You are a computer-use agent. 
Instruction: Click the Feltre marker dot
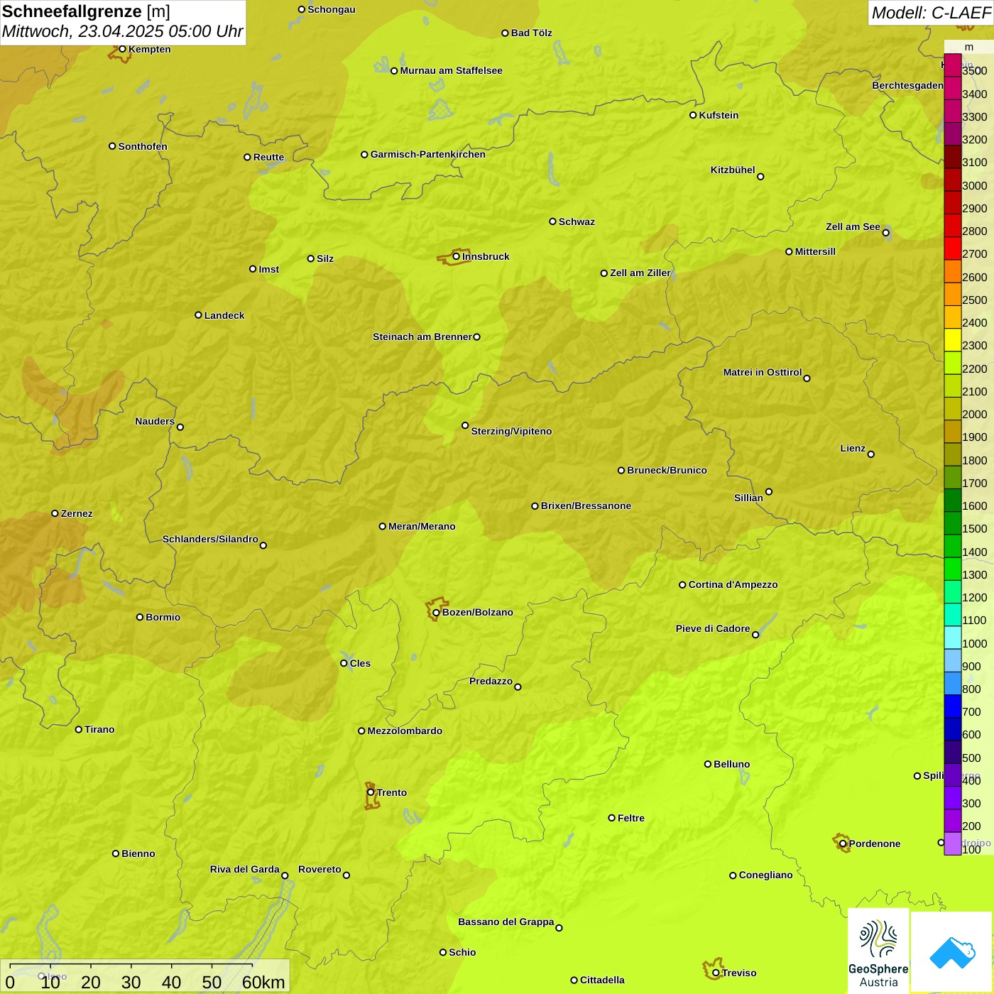click(x=611, y=818)
